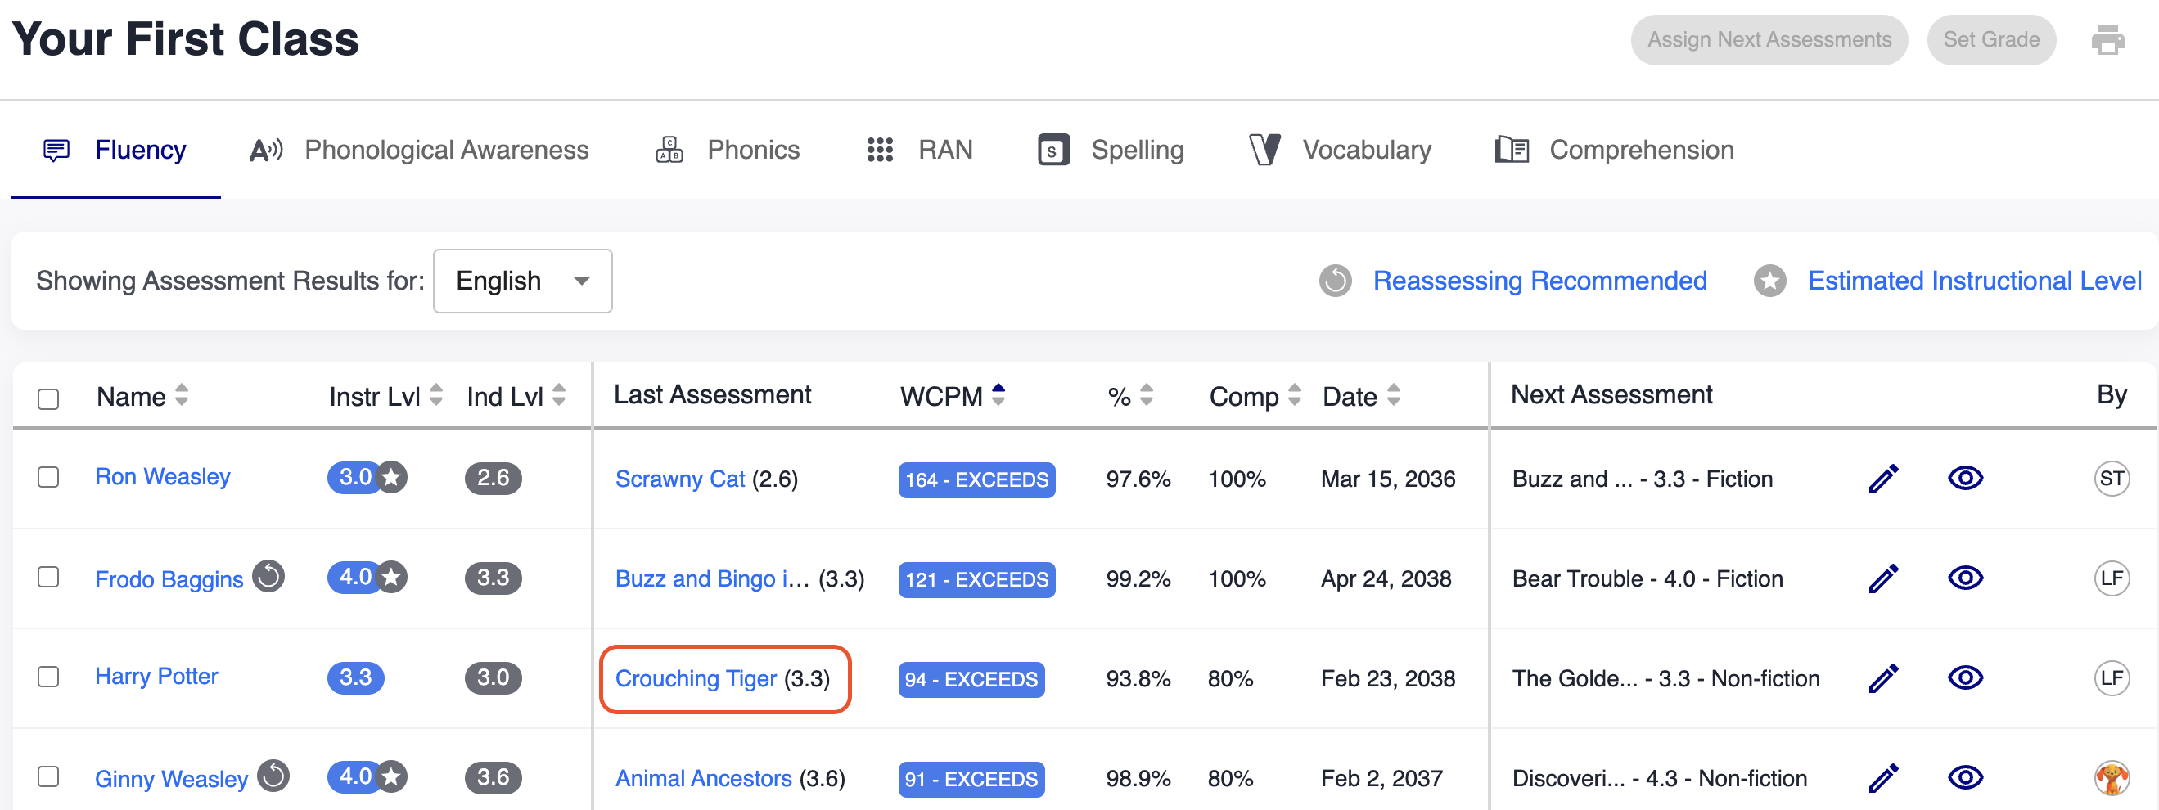Click star on Ginny Weasley's 4.0 level
This screenshot has width=2159, height=810.
point(391,776)
